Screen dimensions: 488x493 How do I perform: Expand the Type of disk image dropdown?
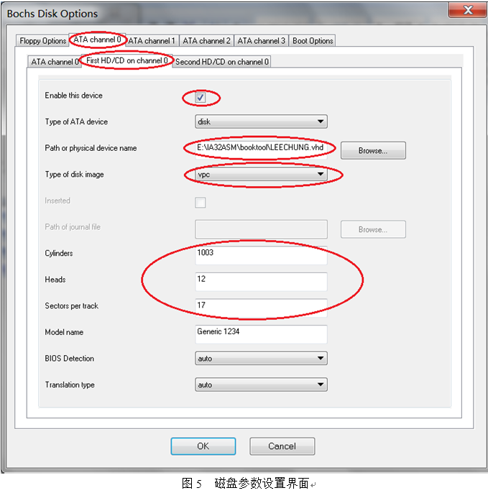[x=261, y=175]
